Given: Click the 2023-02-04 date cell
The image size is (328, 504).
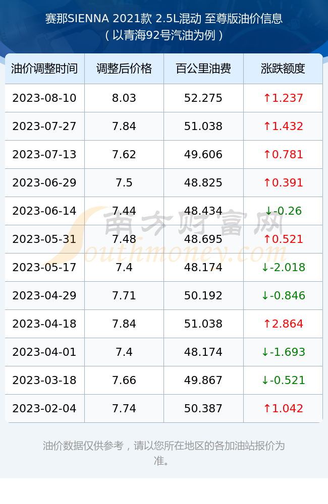Looking at the screenshot, I should pyautogui.click(x=44, y=409).
